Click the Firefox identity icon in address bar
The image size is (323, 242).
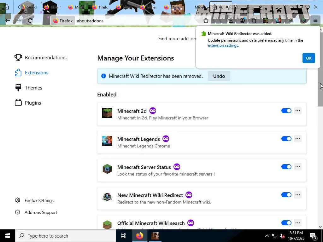click(x=63, y=21)
